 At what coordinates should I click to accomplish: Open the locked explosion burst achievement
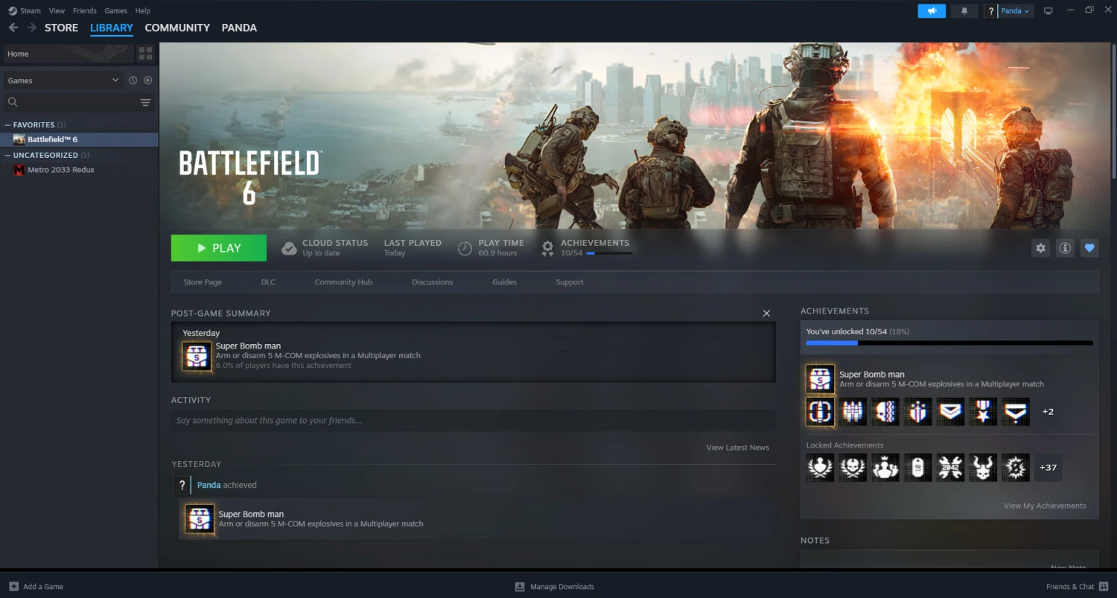pyautogui.click(x=1016, y=468)
